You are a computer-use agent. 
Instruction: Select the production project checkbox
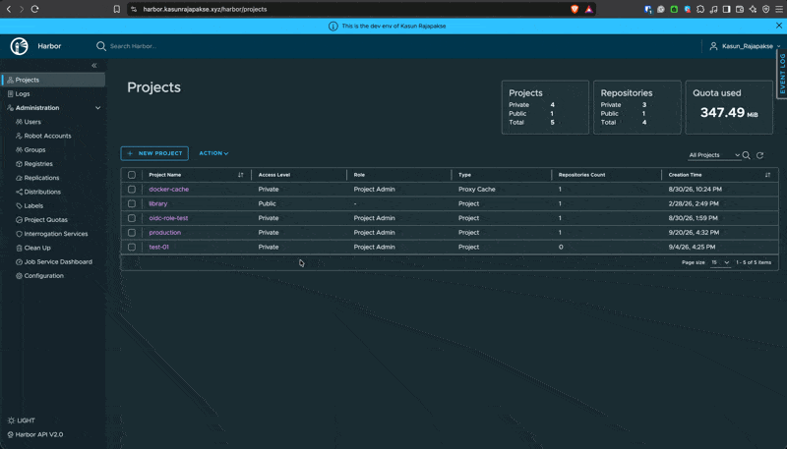click(132, 233)
